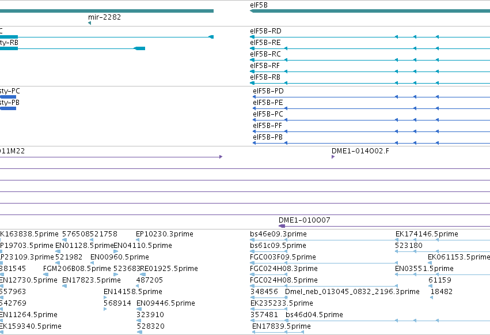Select protein eIF5B-PD
The image size is (490, 335).
click(x=268, y=91)
